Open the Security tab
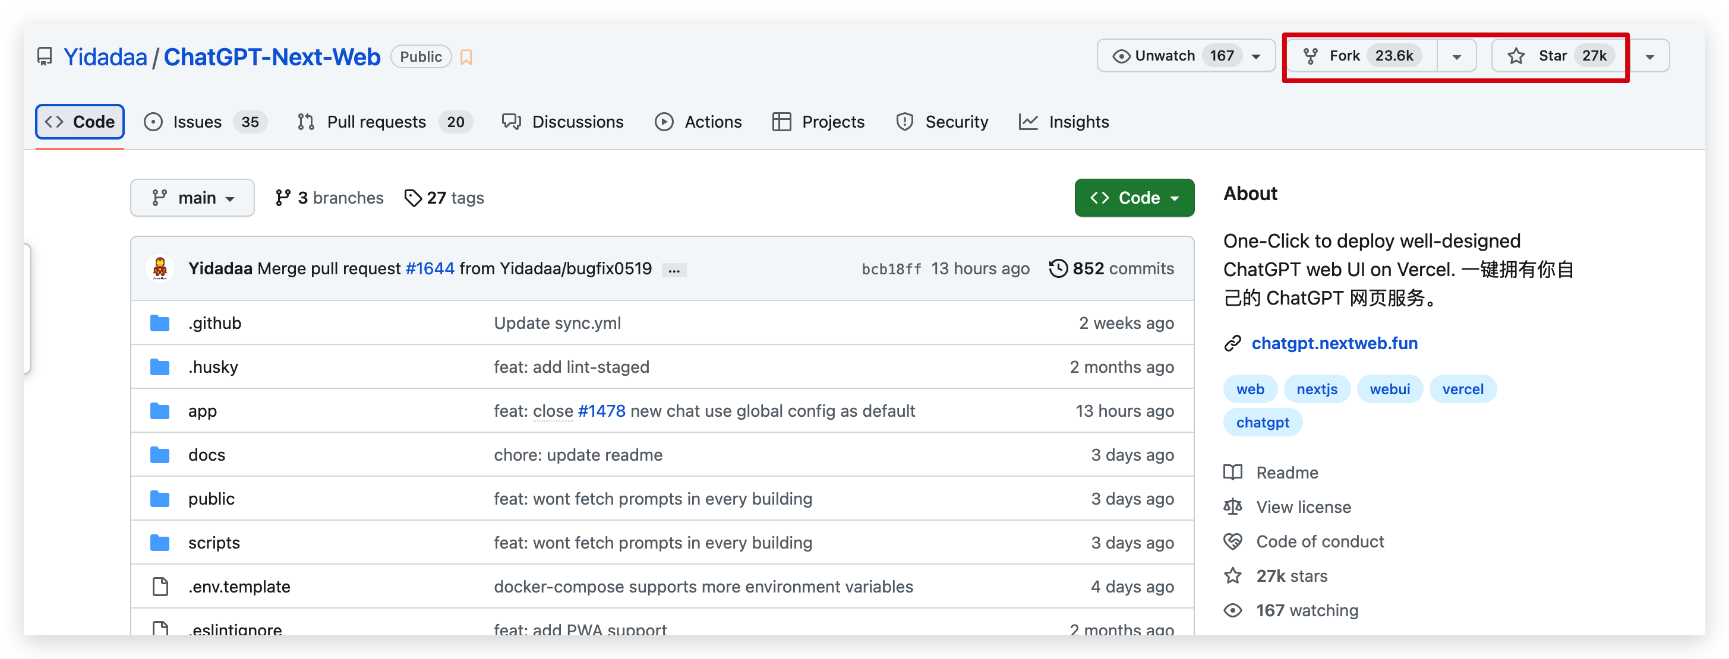Viewport: 1729px width, 659px height. 942,122
